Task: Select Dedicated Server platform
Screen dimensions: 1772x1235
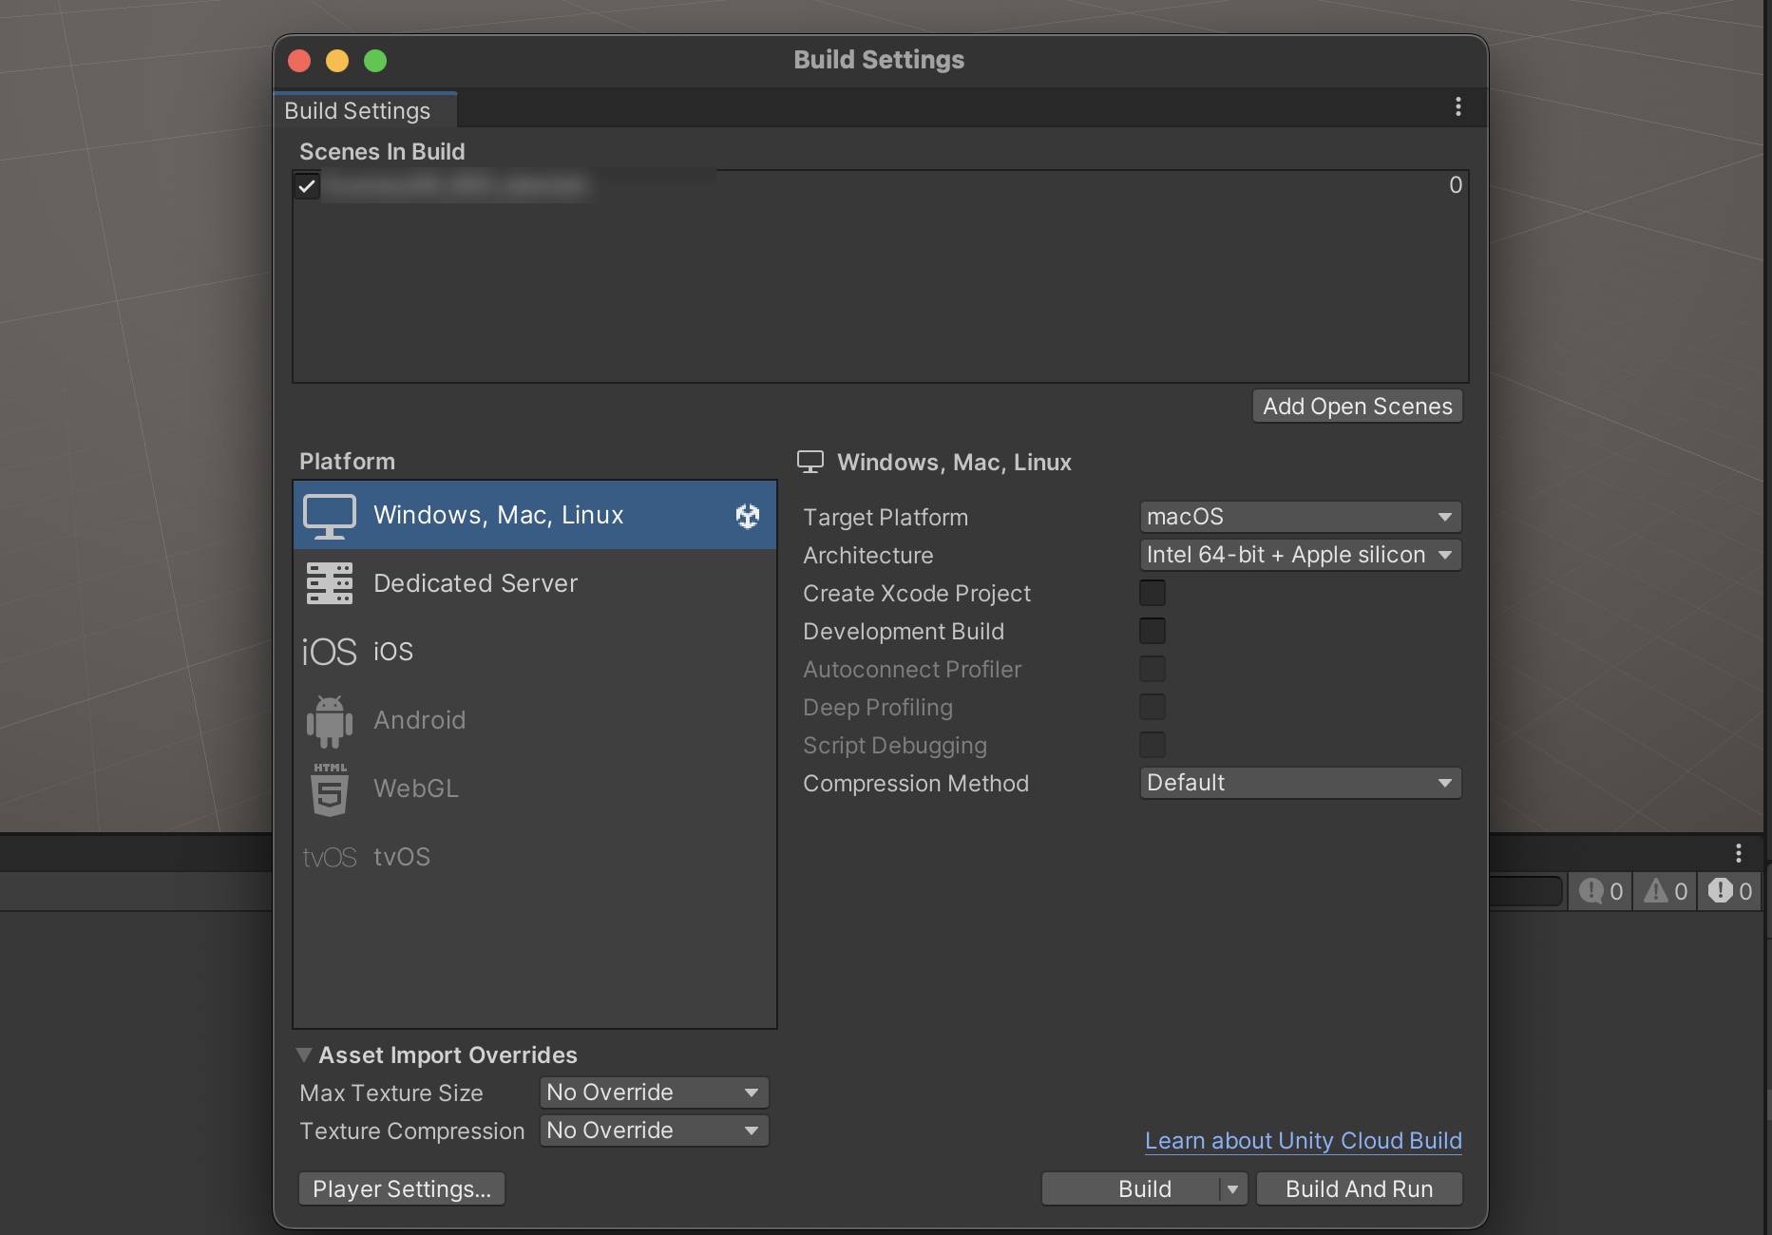Action: [x=535, y=583]
